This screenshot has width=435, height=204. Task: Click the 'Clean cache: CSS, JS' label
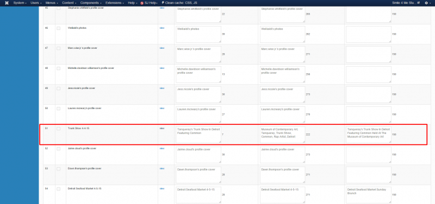[x=181, y=3]
